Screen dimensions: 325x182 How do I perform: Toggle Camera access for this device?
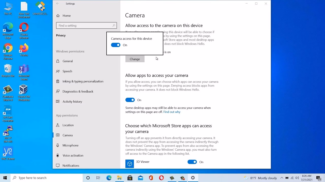pyautogui.click(x=116, y=45)
